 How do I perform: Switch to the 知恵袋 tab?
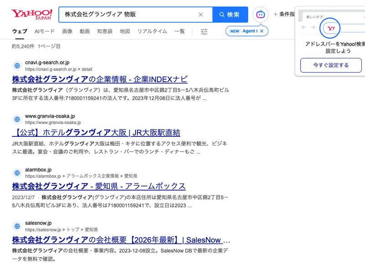click(x=105, y=31)
